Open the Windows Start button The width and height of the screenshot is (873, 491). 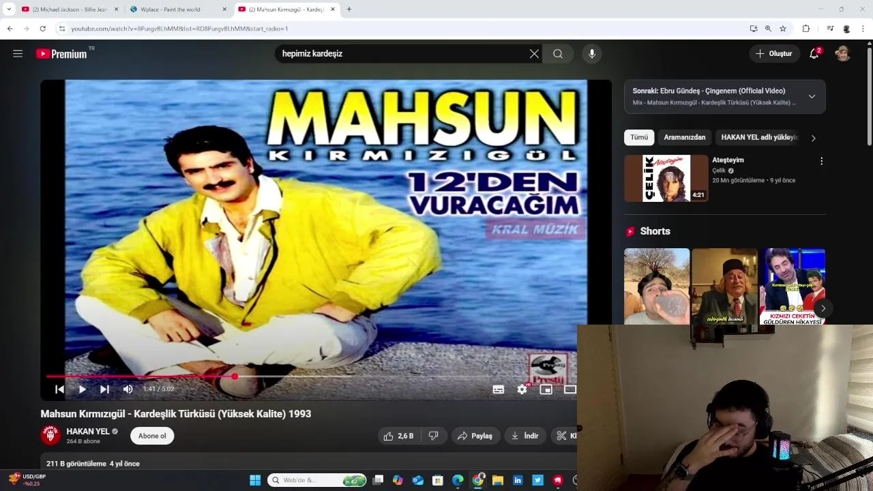click(x=255, y=480)
